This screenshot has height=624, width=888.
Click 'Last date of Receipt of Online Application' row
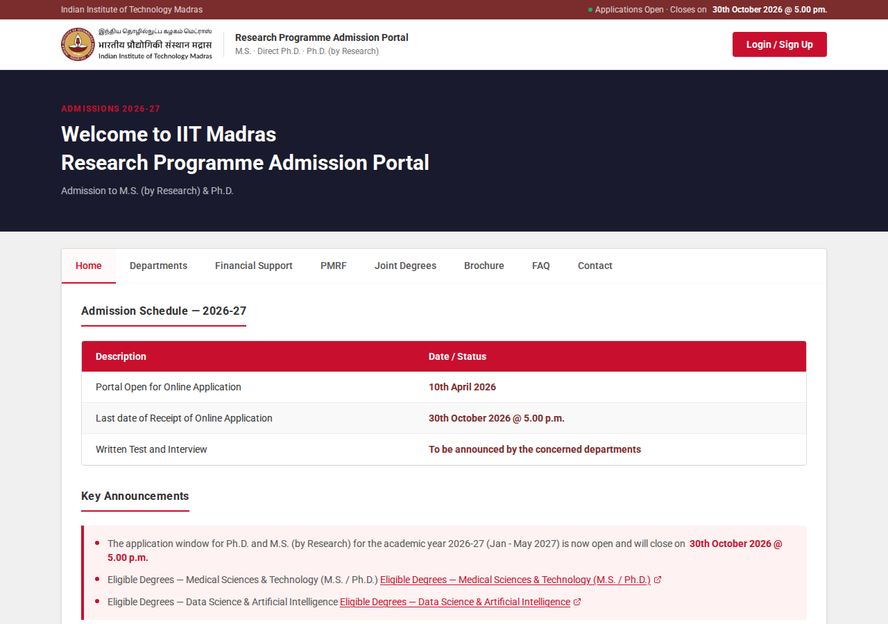pos(444,418)
